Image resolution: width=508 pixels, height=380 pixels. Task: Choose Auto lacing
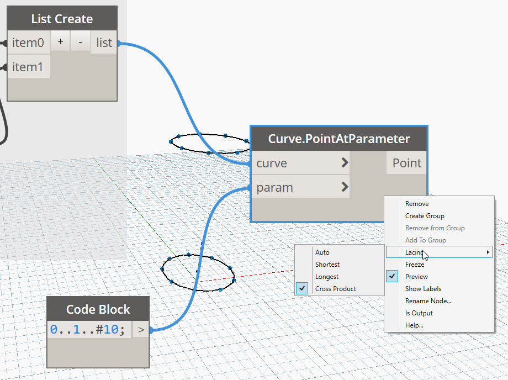click(x=322, y=252)
